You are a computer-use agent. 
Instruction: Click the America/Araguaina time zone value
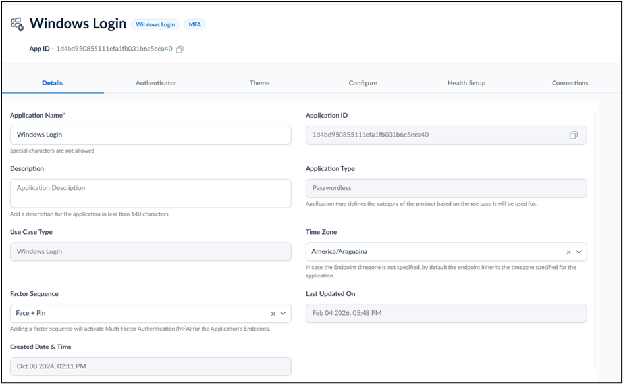click(x=339, y=251)
